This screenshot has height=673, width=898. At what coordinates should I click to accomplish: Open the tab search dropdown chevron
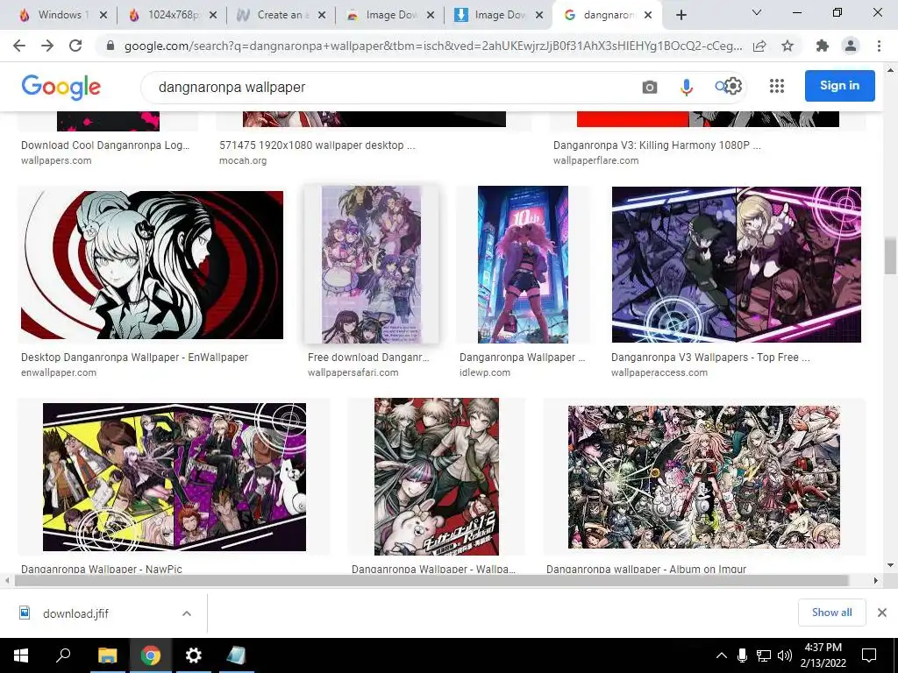(757, 12)
